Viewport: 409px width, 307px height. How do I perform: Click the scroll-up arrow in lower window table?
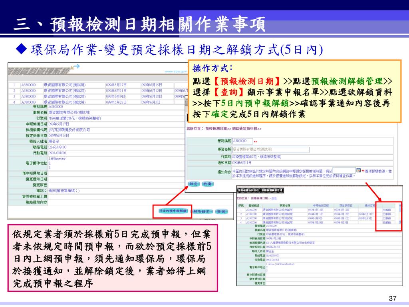point(400,205)
